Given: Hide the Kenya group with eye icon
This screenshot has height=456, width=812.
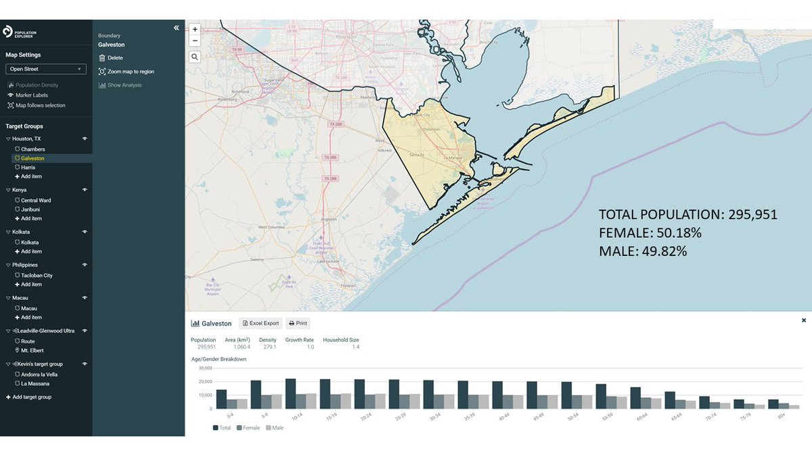Looking at the screenshot, I should (85, 190).
